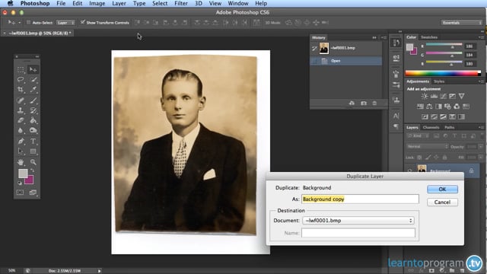Image resolution: width=487 pixels, height=274 pixels.
Task: Toggle Quick Mask mode in toolbox
Action: click(x=21, y=193)
